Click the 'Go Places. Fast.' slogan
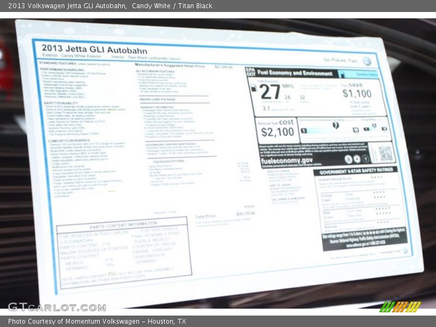436x327 pixels. click(x=340, y=60)
